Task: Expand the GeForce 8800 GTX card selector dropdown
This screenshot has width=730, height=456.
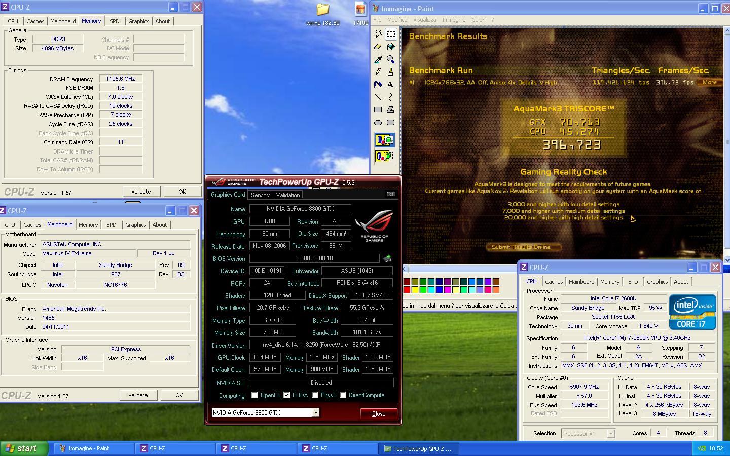Action: click(x=315, y=413)
